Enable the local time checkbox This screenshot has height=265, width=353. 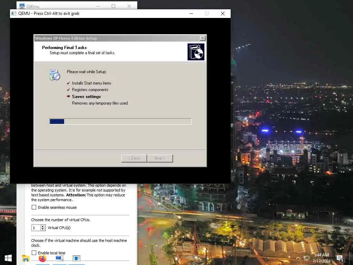click(x=34, y=253)
